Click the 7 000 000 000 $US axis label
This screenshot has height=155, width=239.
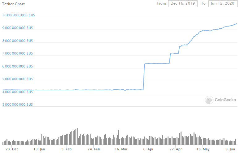(x=18, y=53)
